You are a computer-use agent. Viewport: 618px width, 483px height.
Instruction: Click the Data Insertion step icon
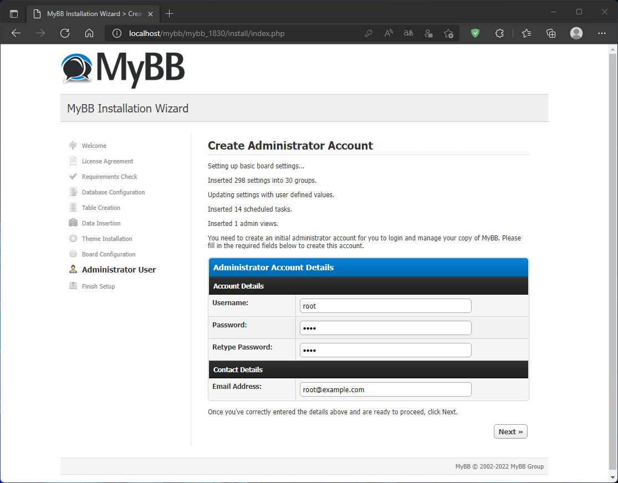[x=73, y=223]
